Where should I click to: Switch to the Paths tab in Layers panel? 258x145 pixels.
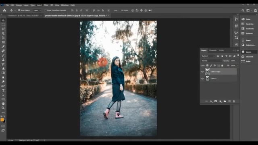click(x=221, y=50)
